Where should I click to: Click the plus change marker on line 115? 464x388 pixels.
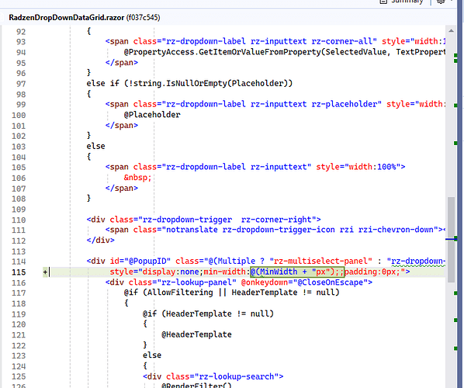45,272
